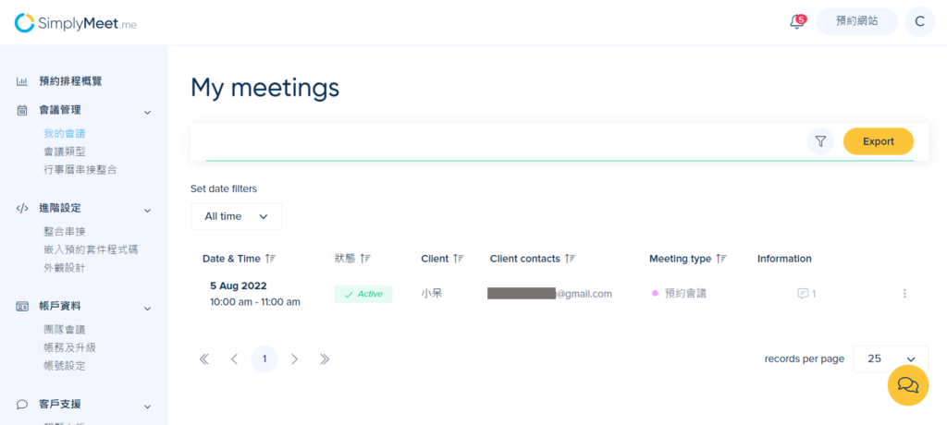Open the All time date filter dropdown
This screenshot has height=425, width=947.
236,216
